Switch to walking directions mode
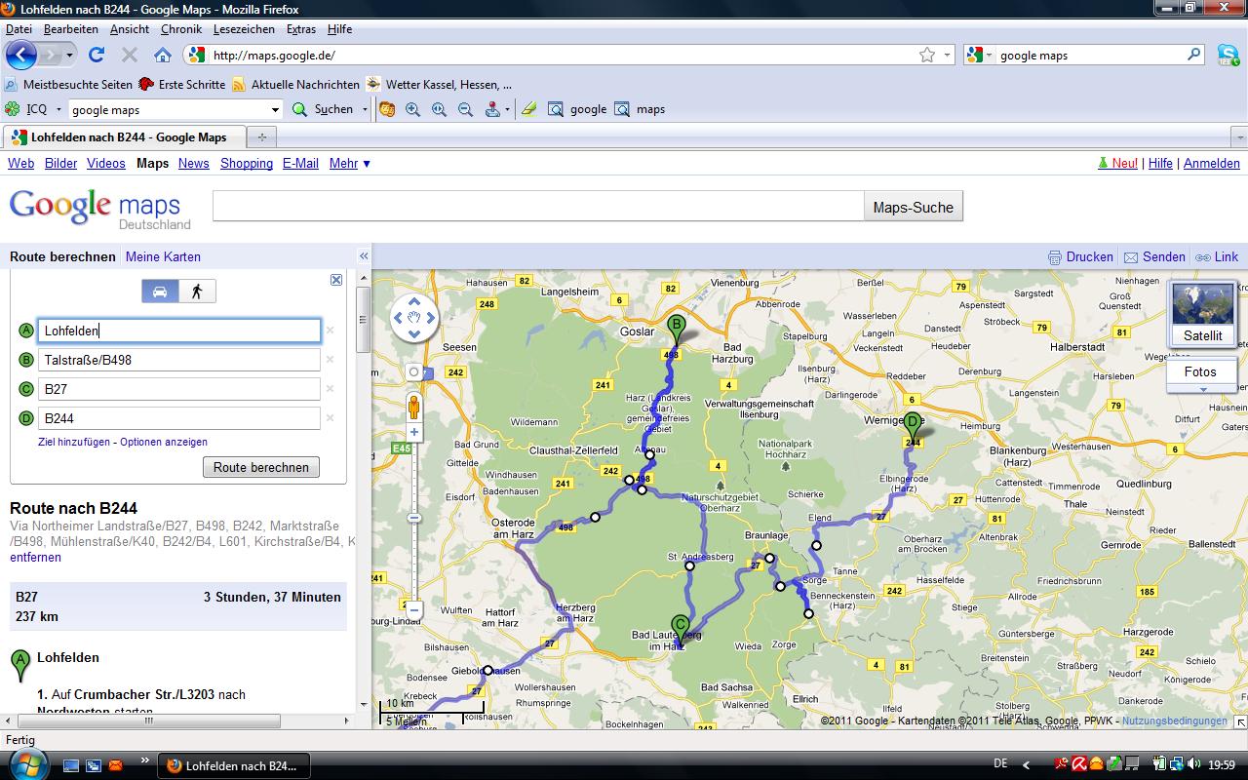1248x780 pixels. click(x=197, y=292)
